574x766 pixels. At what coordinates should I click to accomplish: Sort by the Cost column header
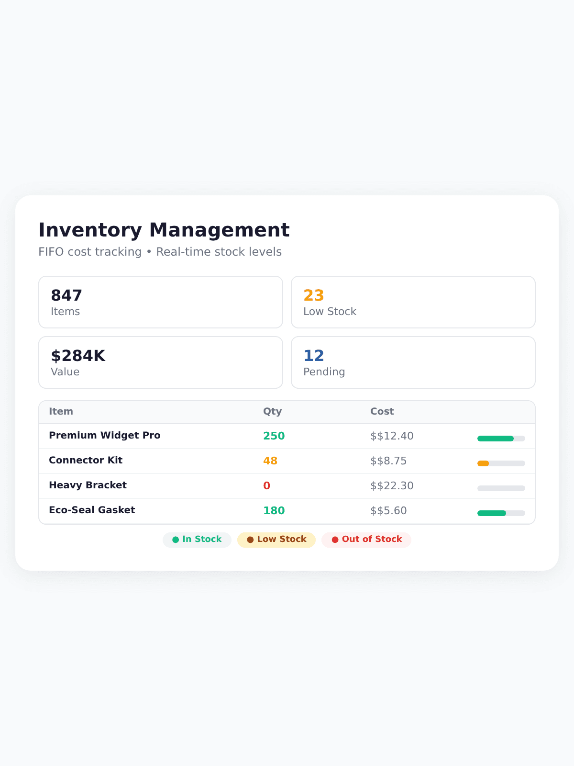pos(382,411)
